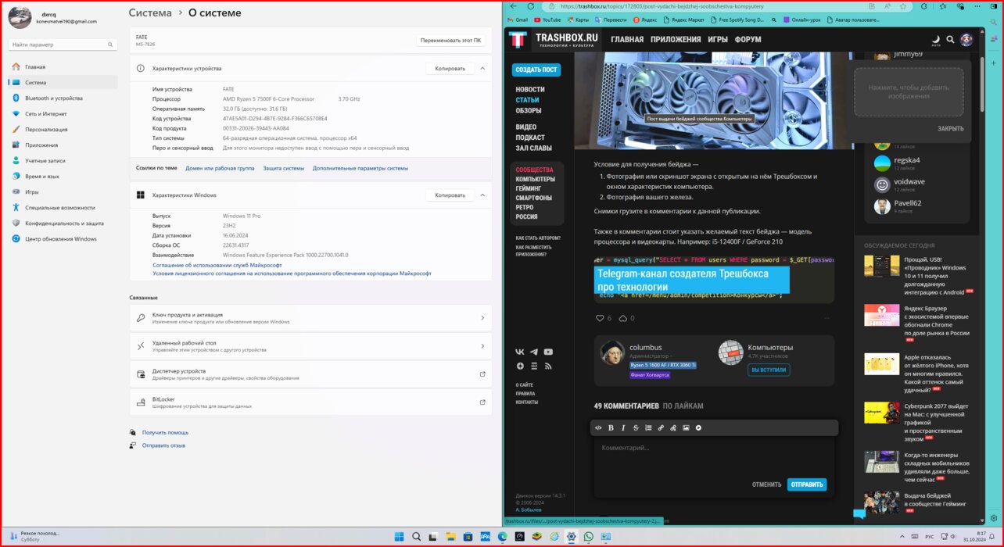
Task: Toggle numbered list in comment editor
Action: point(648,427)
